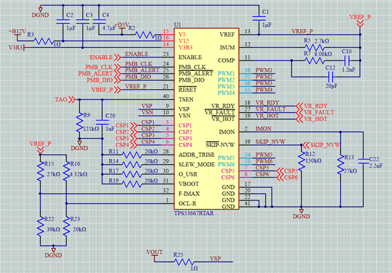The height and width of the screenshot is (273, 392).
Task: Click net label PWM1 at pin 38
Action: [x=264, y=70]
